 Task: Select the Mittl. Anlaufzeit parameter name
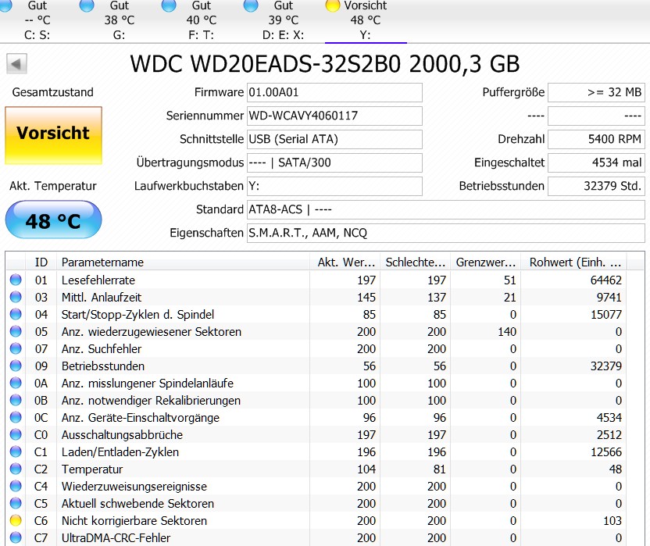point(102,298)
